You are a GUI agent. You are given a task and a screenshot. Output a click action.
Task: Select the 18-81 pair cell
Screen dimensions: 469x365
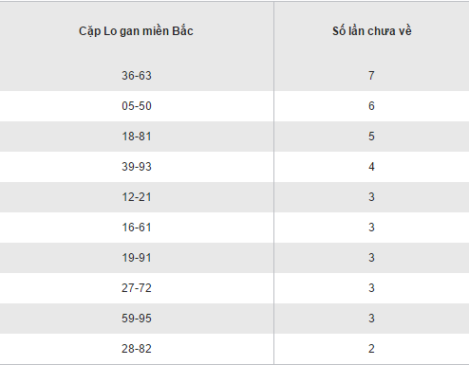point(137,137)
